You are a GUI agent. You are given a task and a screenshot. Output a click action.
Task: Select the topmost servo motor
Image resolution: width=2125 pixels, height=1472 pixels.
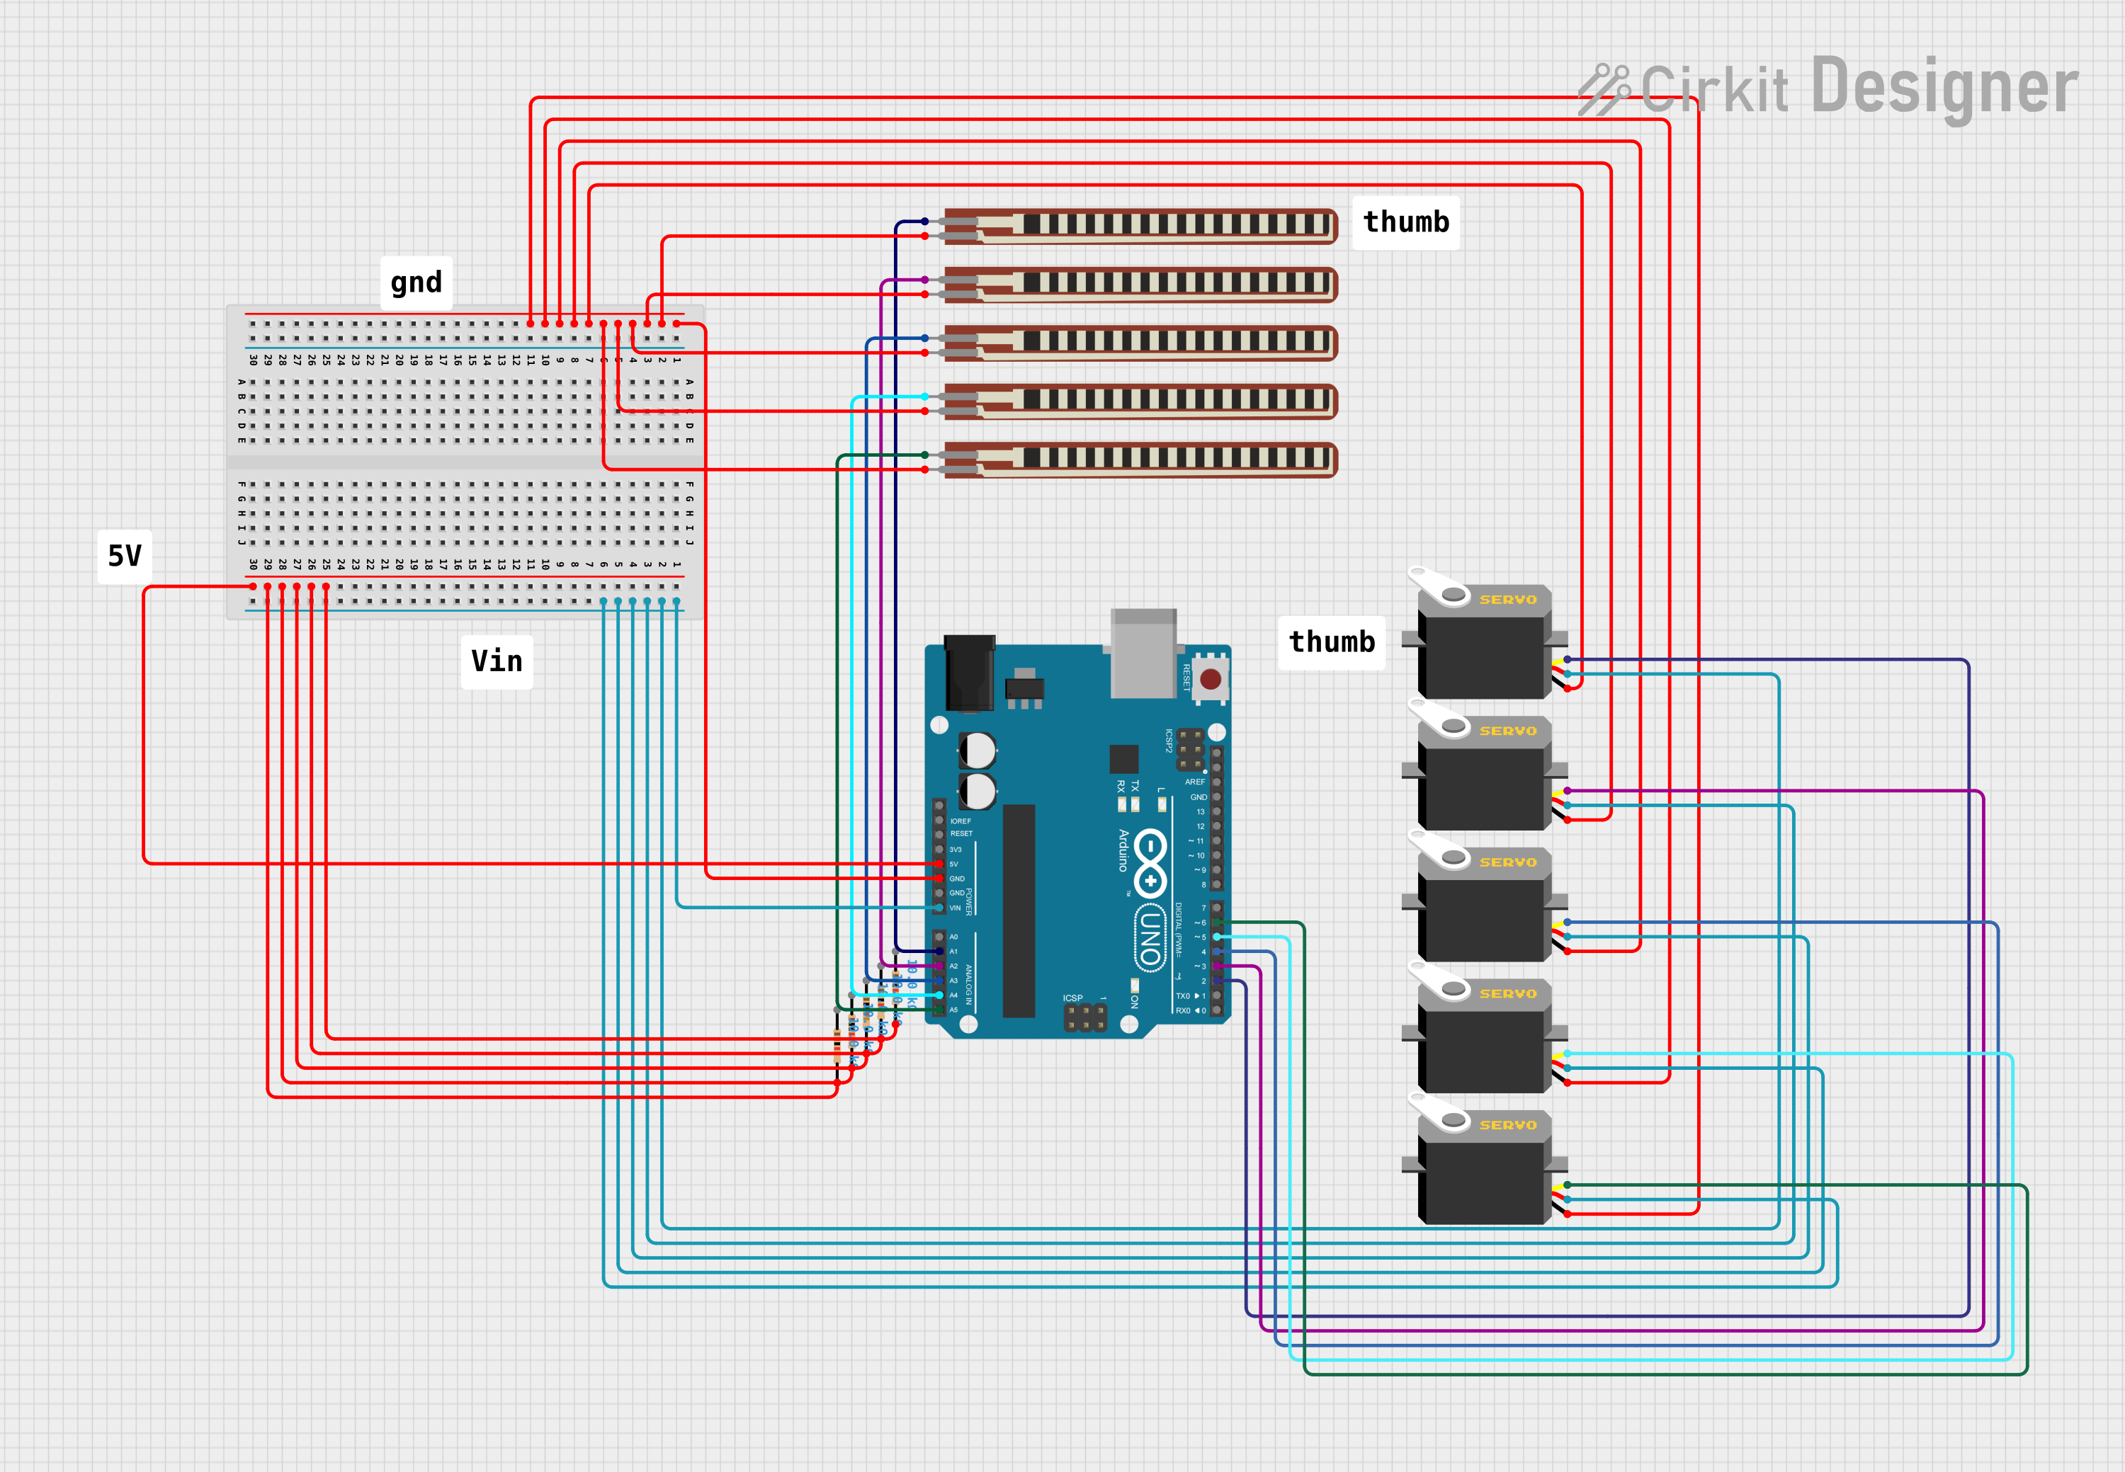click(1484, 646)
